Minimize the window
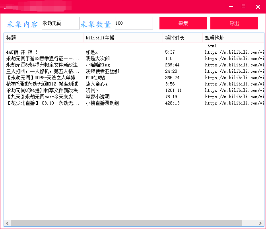Image resolution: width=266 pixels, height=229 pixels. click(231, 6)
